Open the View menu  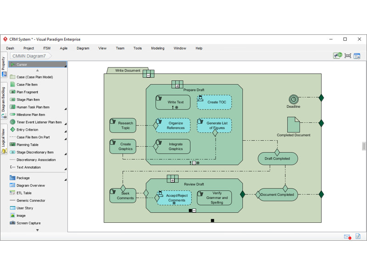[102, 48]
